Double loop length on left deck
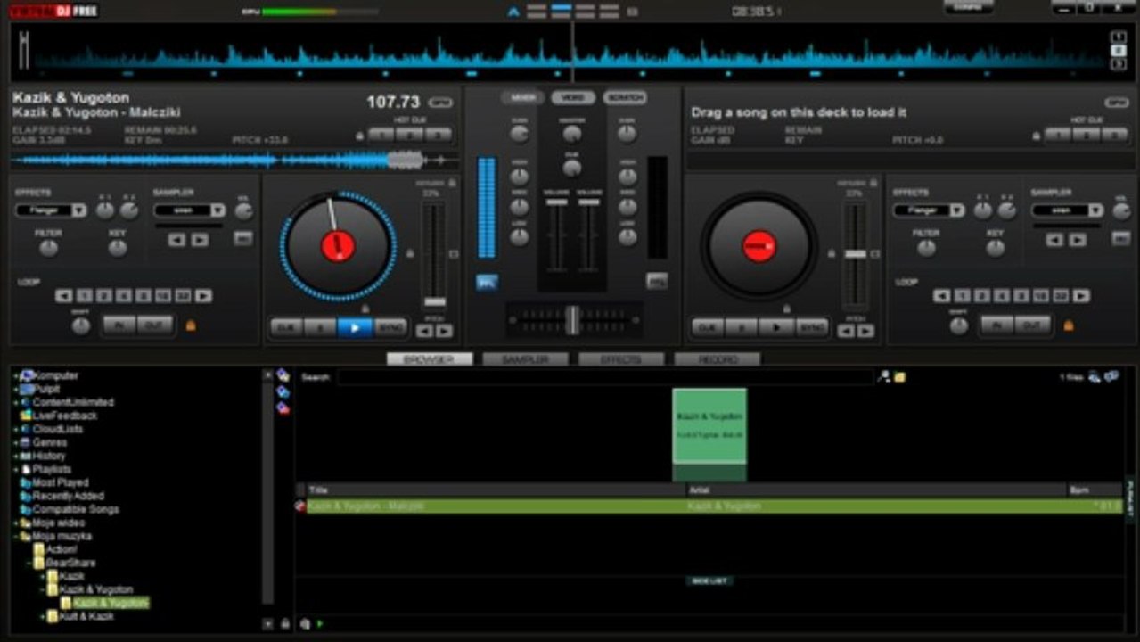 pyautogui.click(x=204, y=296)
